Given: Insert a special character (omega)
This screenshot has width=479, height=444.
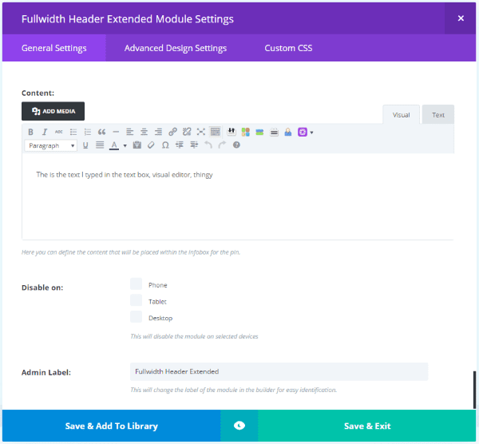Looking at the screenshot, I should tap(165, 145).
